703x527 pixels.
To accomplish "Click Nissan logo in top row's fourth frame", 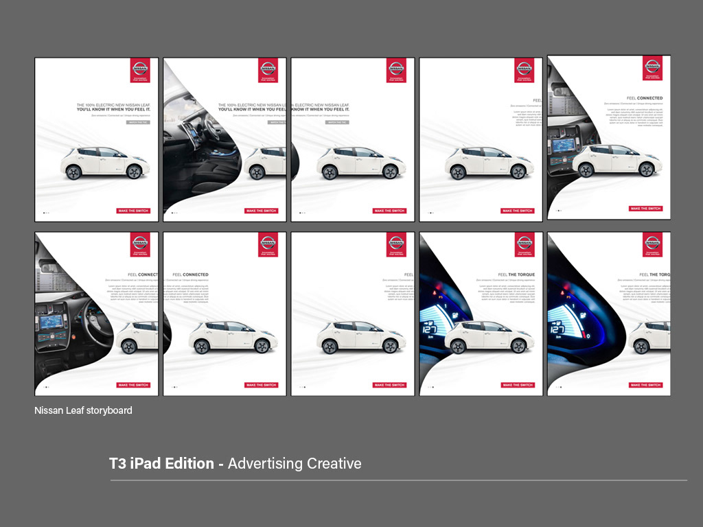I will click(x=525, y=71).
